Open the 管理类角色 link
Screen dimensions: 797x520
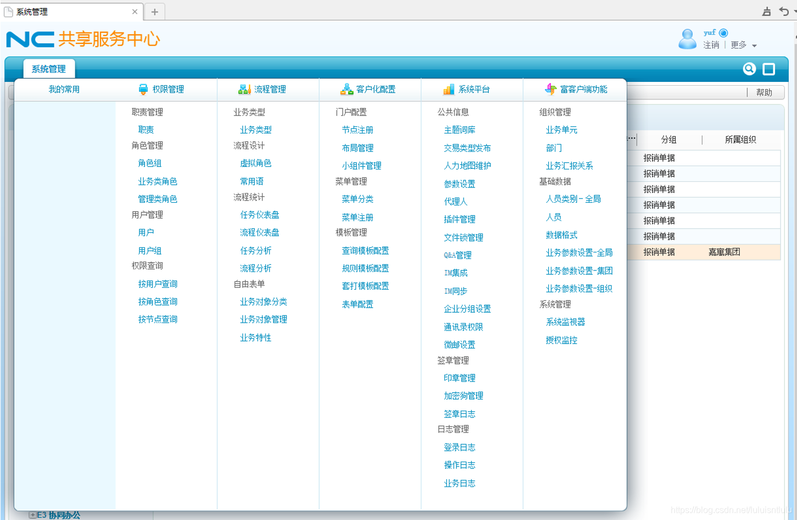tap(158, 199)
